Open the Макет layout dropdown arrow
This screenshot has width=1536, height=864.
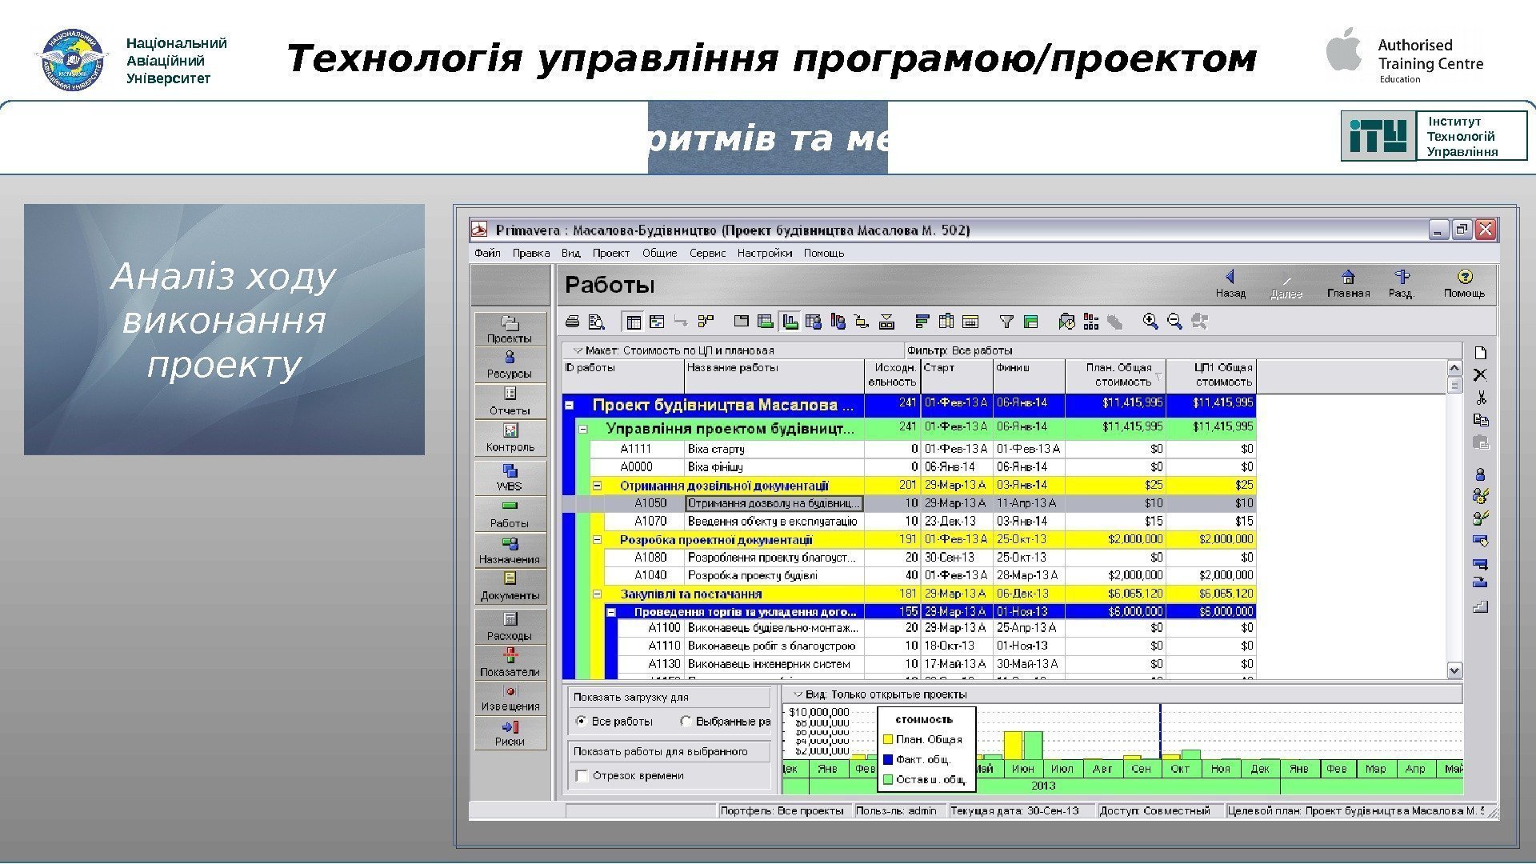point(577,350)
